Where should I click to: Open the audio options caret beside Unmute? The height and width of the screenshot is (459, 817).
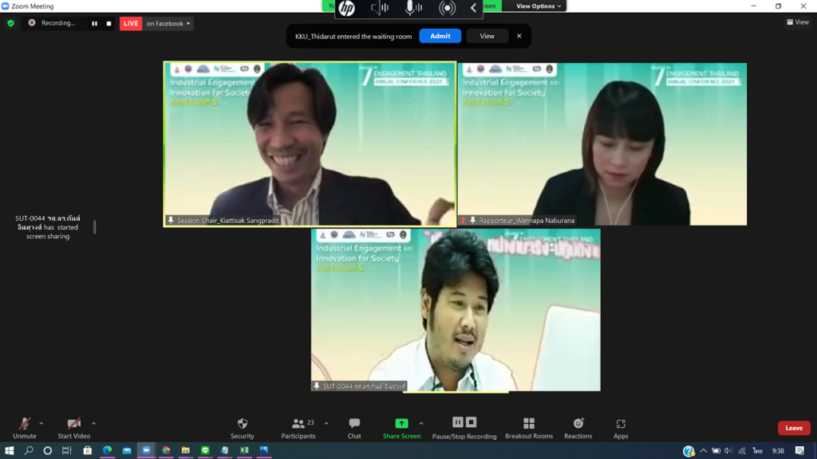click(x=41, y=424)
